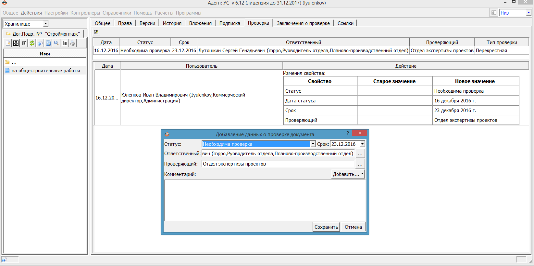The image size is (534, 266).
Task: Open the bar chart statistics icon
Action: coord(65,43)
